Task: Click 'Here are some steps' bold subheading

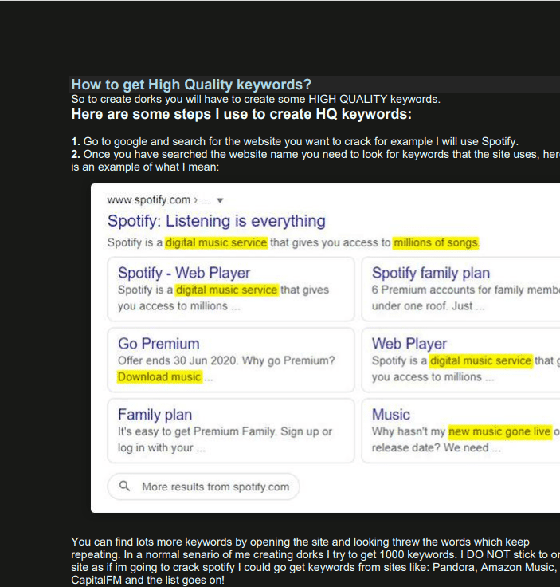Action: click(x=241, y=115)
